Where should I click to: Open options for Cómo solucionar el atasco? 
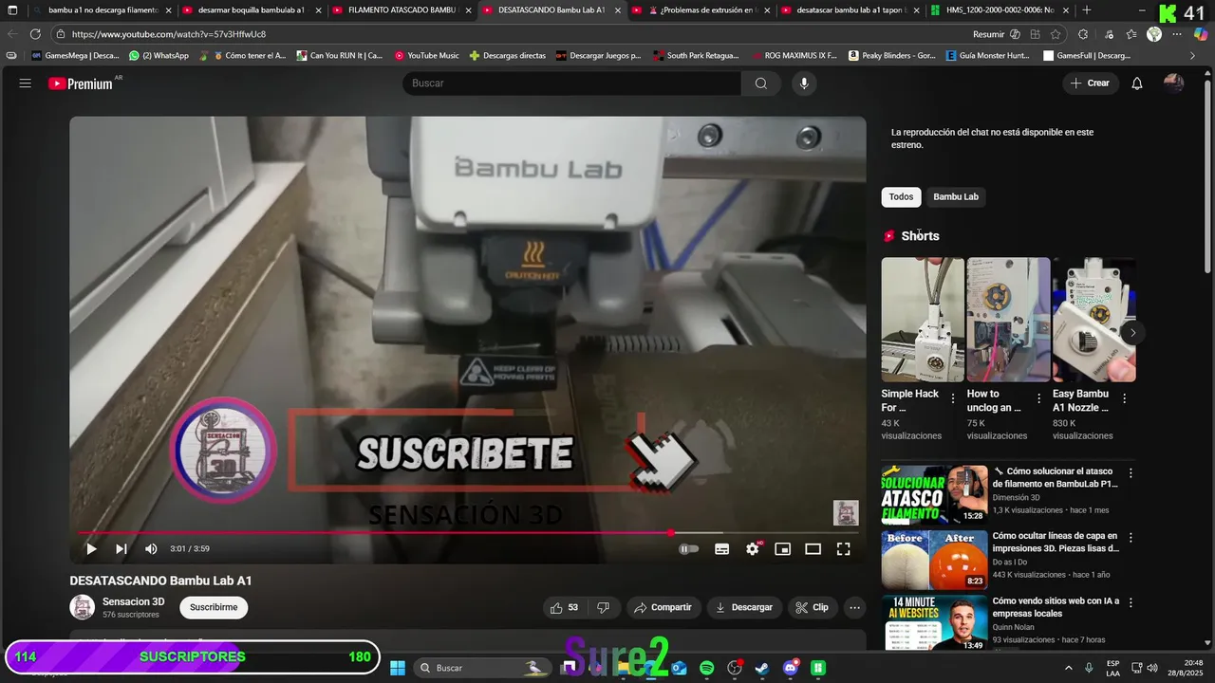(1131, 472)
